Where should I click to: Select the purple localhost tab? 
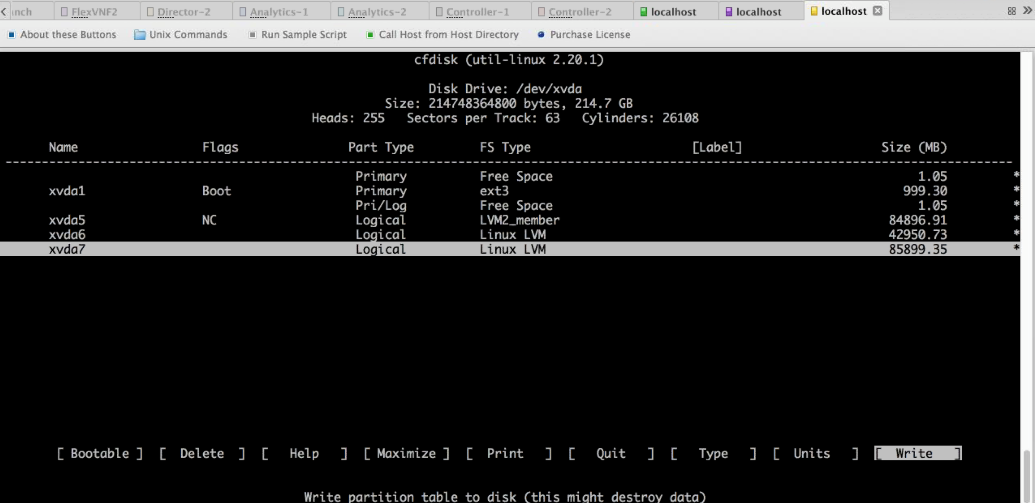(758, 12)
